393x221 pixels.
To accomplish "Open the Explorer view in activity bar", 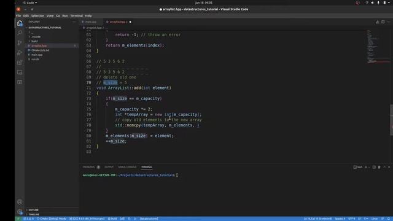I will 20,23.
